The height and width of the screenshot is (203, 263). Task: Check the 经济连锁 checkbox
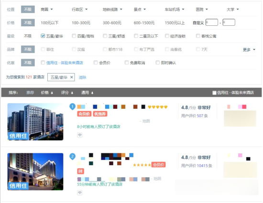point(167,36)
